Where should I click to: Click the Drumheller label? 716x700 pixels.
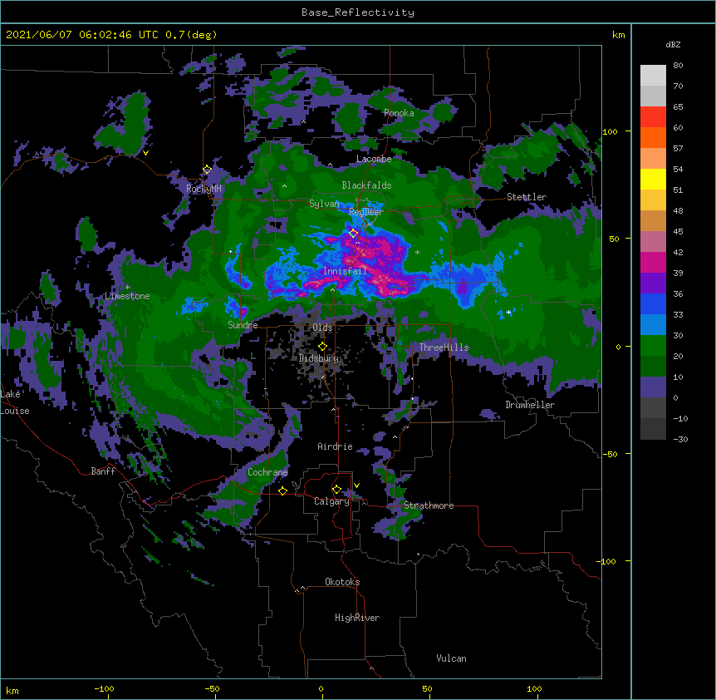click(530, 405)
